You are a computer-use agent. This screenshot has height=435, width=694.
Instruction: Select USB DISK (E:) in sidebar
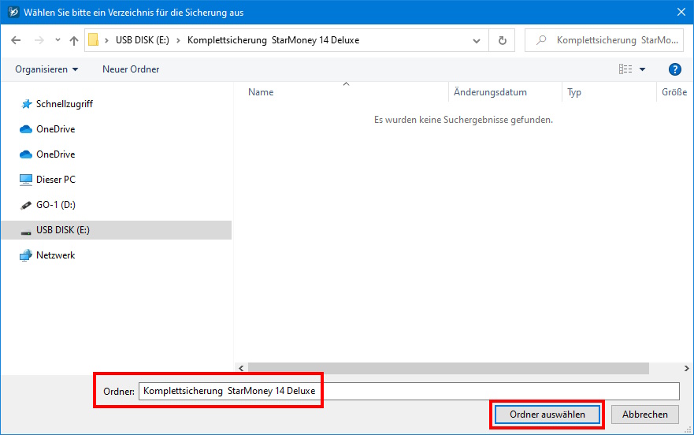63,230
